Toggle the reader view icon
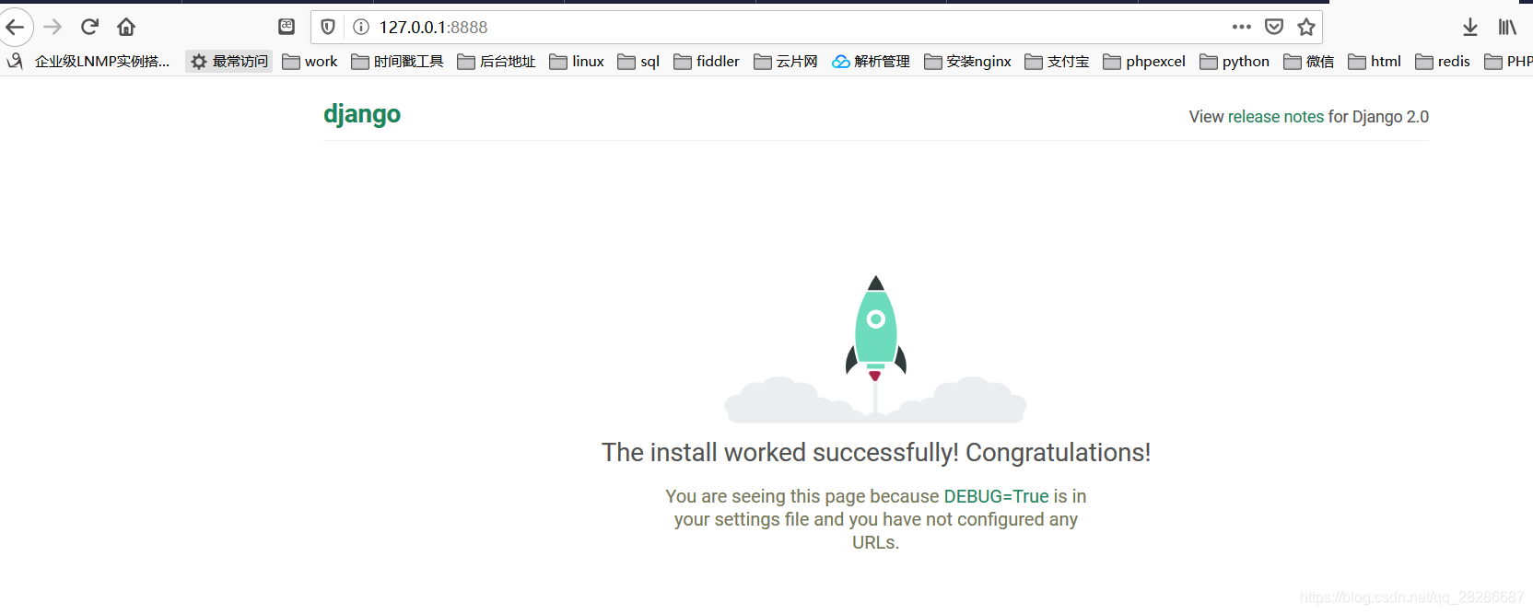This screenshot has height=614, width=1533. 287,27
